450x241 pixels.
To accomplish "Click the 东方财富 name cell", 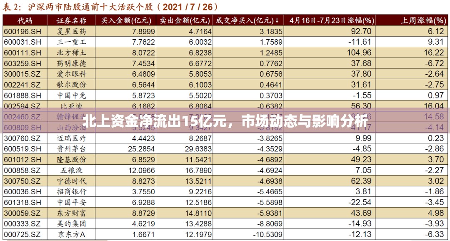I will (x=71, y=213).
